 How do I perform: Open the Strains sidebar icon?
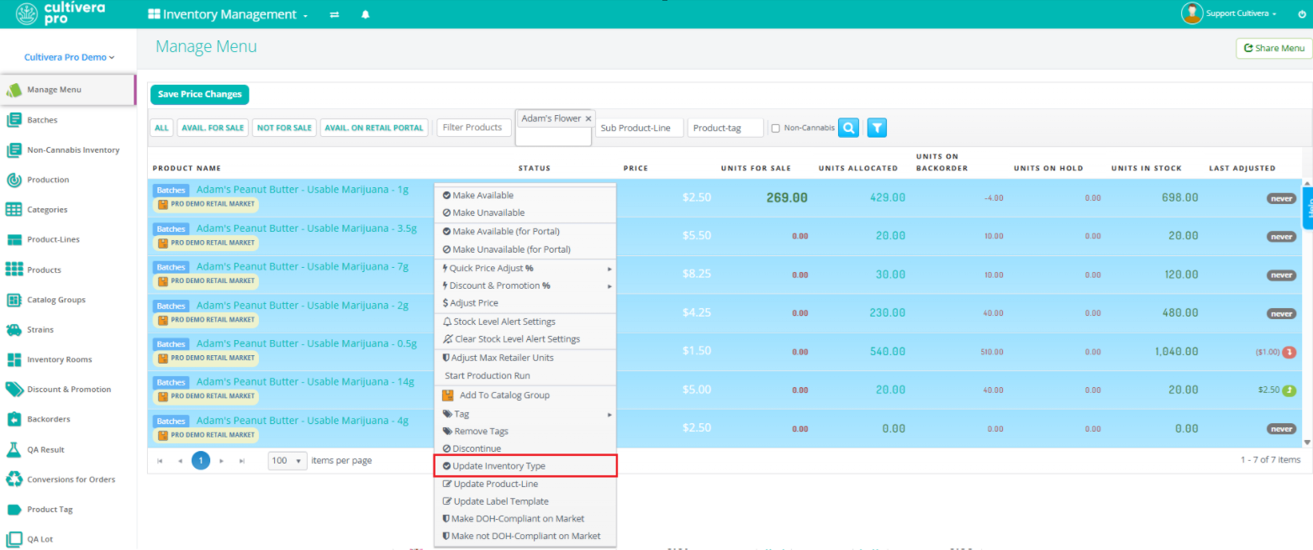pos(13,330)
